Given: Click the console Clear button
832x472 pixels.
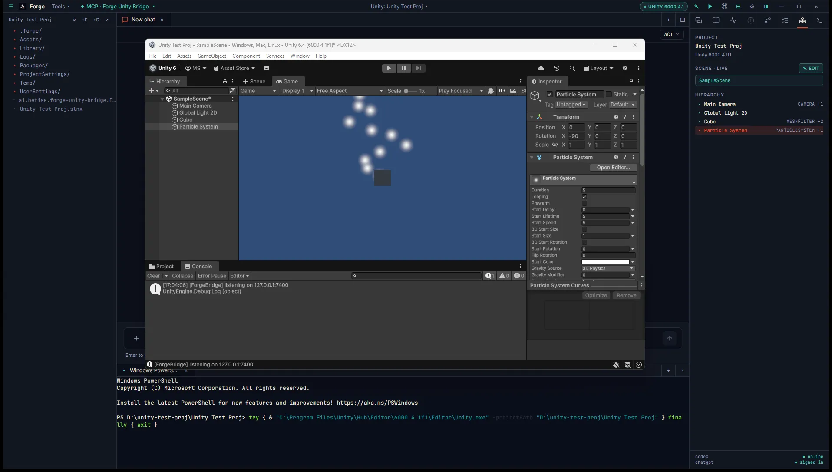Looking at the screenshot, I should click(154, 276).
